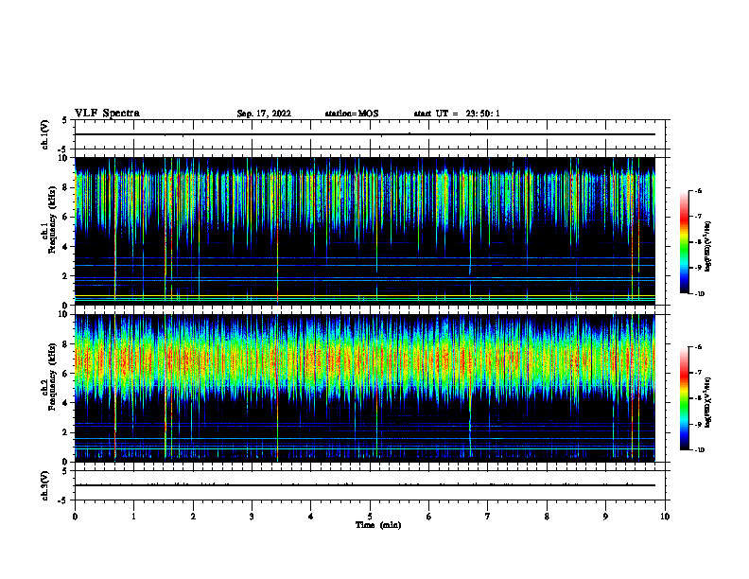Click the "ch.3(V)" waveform axis label
The height and width of the screenshot is (579, 749).
pos(44,485)
